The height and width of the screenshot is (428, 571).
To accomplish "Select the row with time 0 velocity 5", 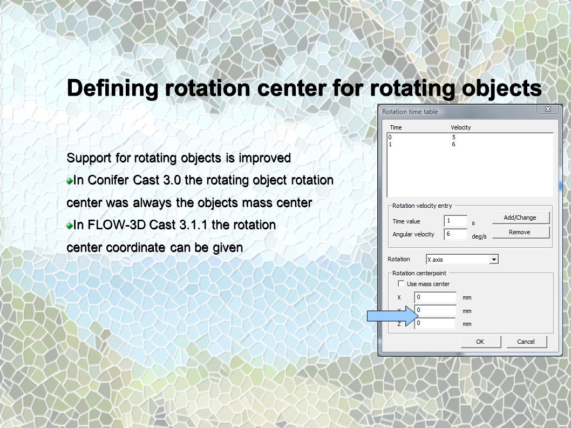I will pos(470,137).
